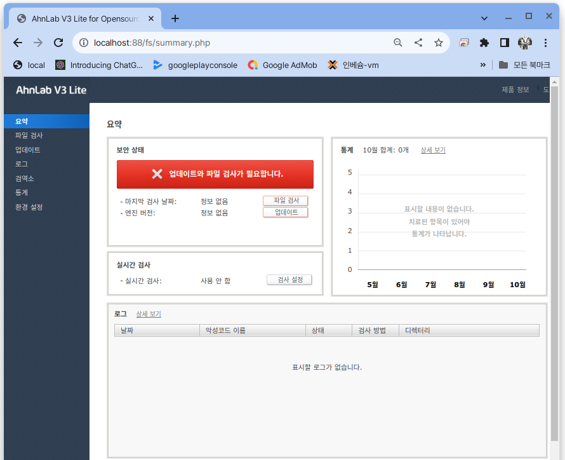Click the '10월 합계: 0개' text
The width and height of the screenshot is (565, 460).
click(x=385, y=150)
